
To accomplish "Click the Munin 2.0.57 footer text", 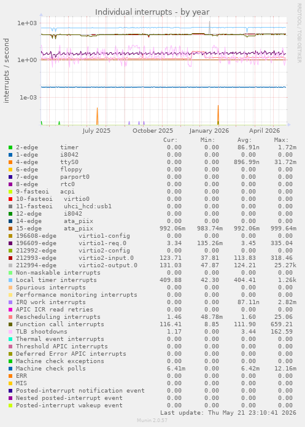I will pyautogui.click(x=152, y=420).
